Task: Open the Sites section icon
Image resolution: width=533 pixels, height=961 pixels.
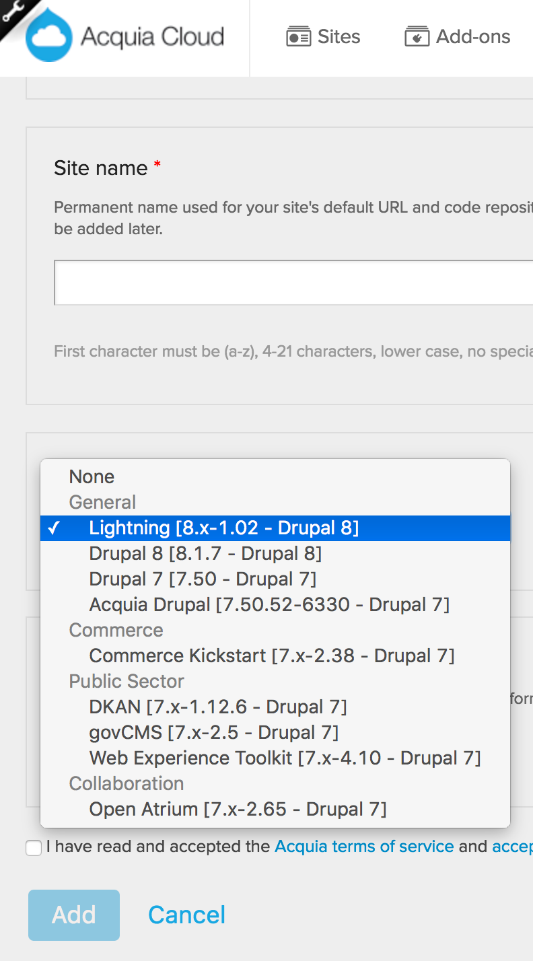Action: [x=299, y=37]
